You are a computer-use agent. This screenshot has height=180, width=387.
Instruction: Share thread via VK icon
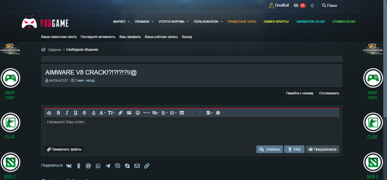[69, 166]
